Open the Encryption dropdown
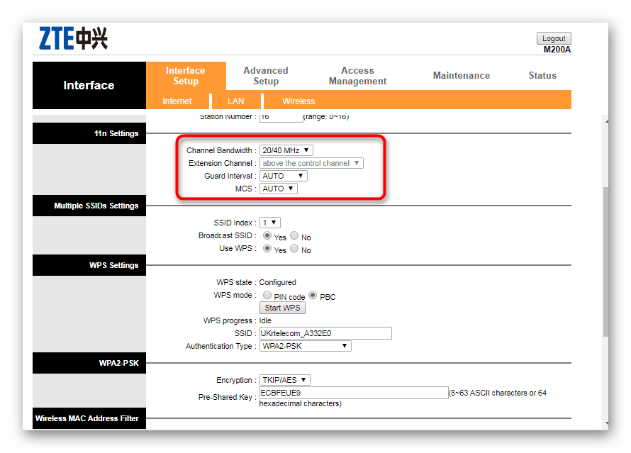Image resolution: width=631 pixels, height=453 pixels. coord(285,380)
